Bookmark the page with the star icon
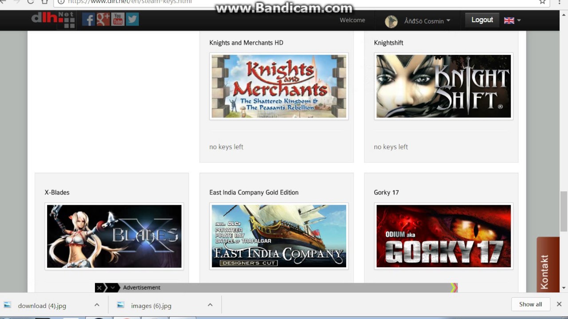This screenshot has height=319, width=568. click(542, 2)
